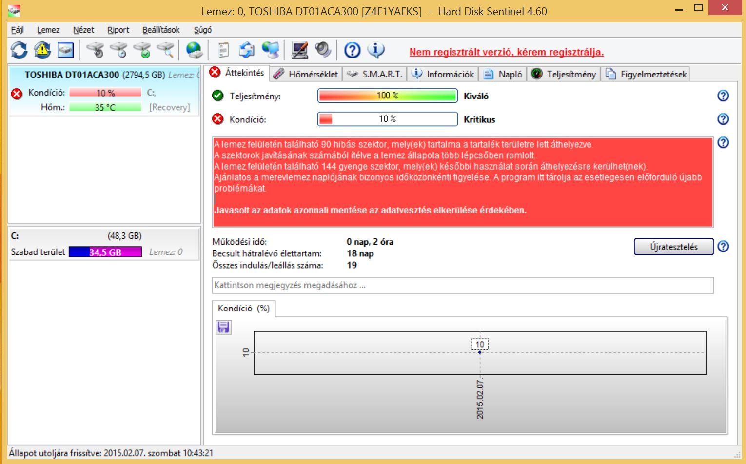Click the bold 'Javasolt az adatok azonnali mentése' warning
The width and height of the screenshot is (746, 464).
click(370, 211)
